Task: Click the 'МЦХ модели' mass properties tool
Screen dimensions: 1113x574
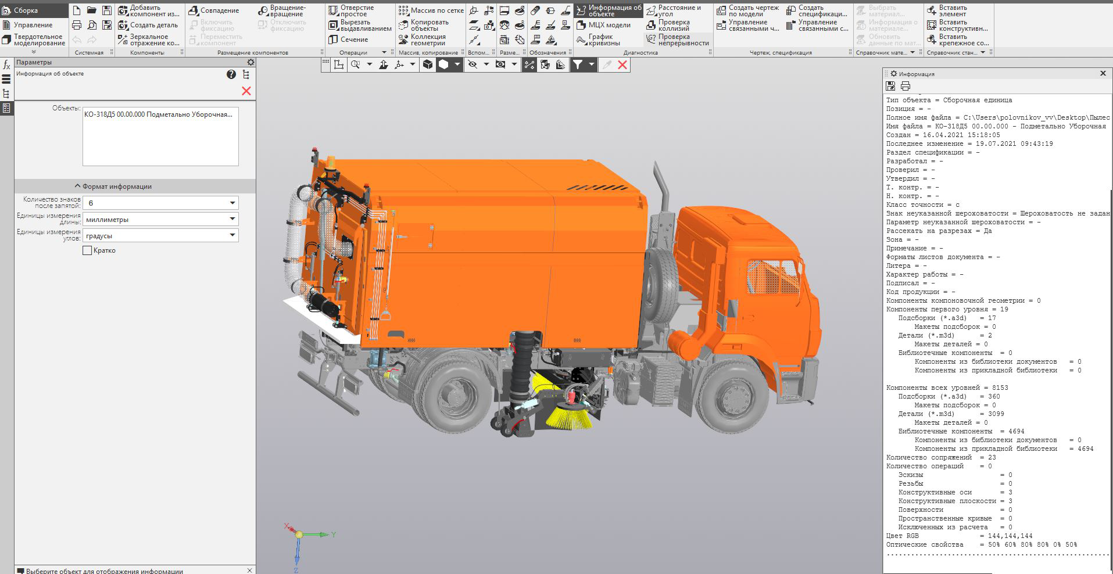Action: (603, 25)
